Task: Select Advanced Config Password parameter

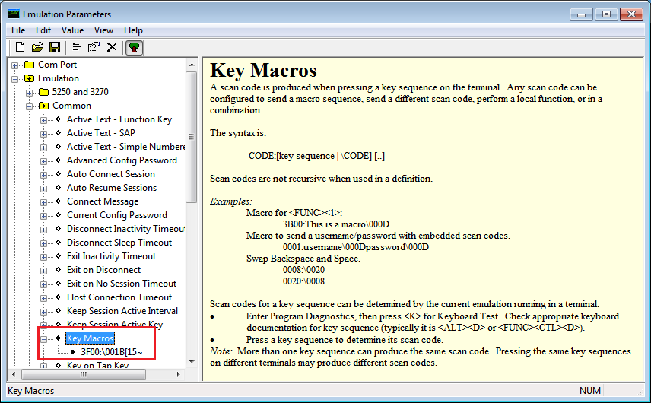Action: (122, 160)
